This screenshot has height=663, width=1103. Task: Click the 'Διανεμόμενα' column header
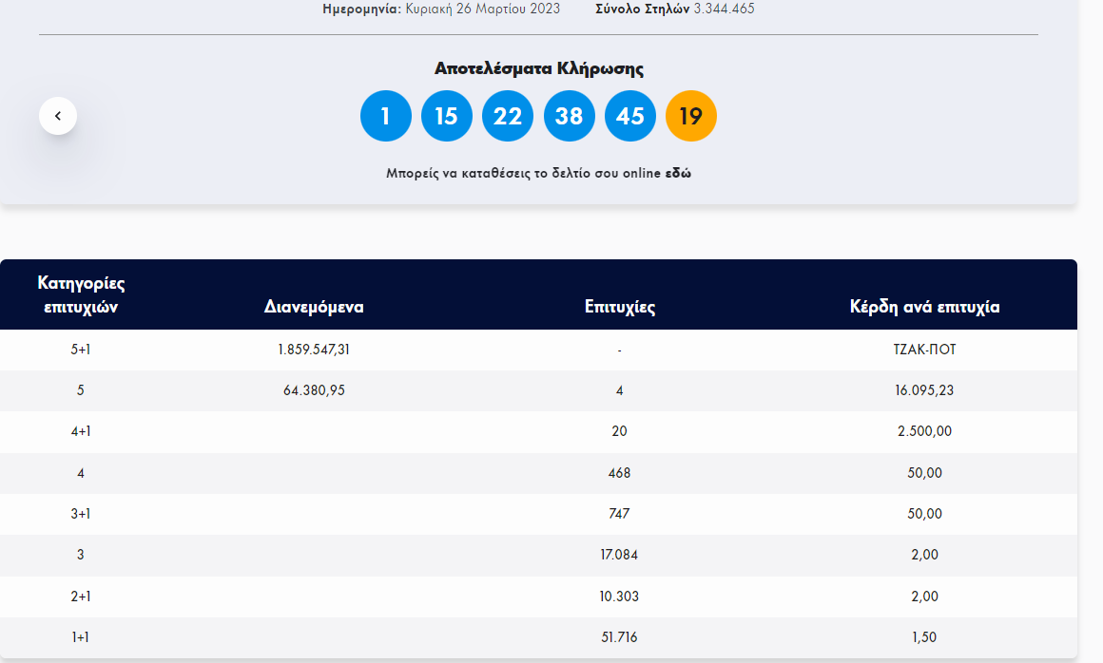click(314, 307)
